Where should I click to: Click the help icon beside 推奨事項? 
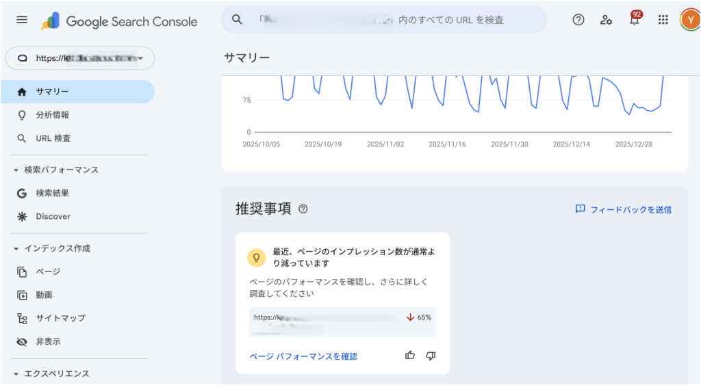pos(303,209)
